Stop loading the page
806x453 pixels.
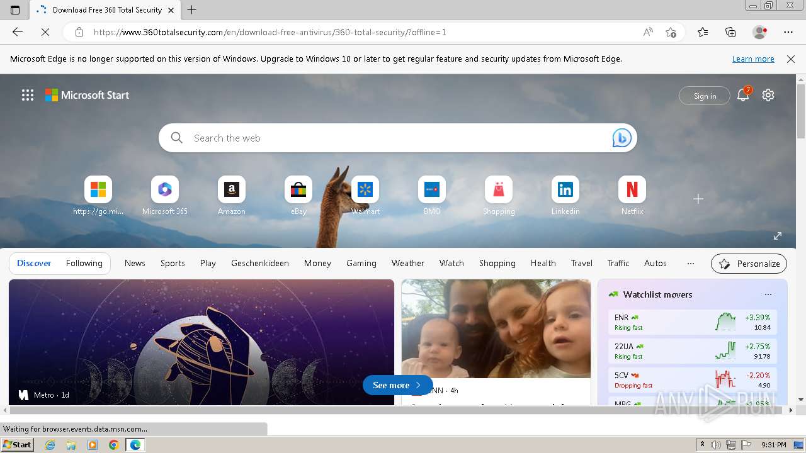coord(45,32)
